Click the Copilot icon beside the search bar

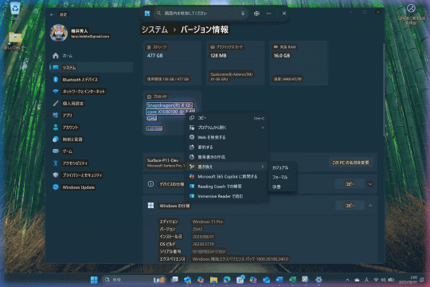coord(256,14)
